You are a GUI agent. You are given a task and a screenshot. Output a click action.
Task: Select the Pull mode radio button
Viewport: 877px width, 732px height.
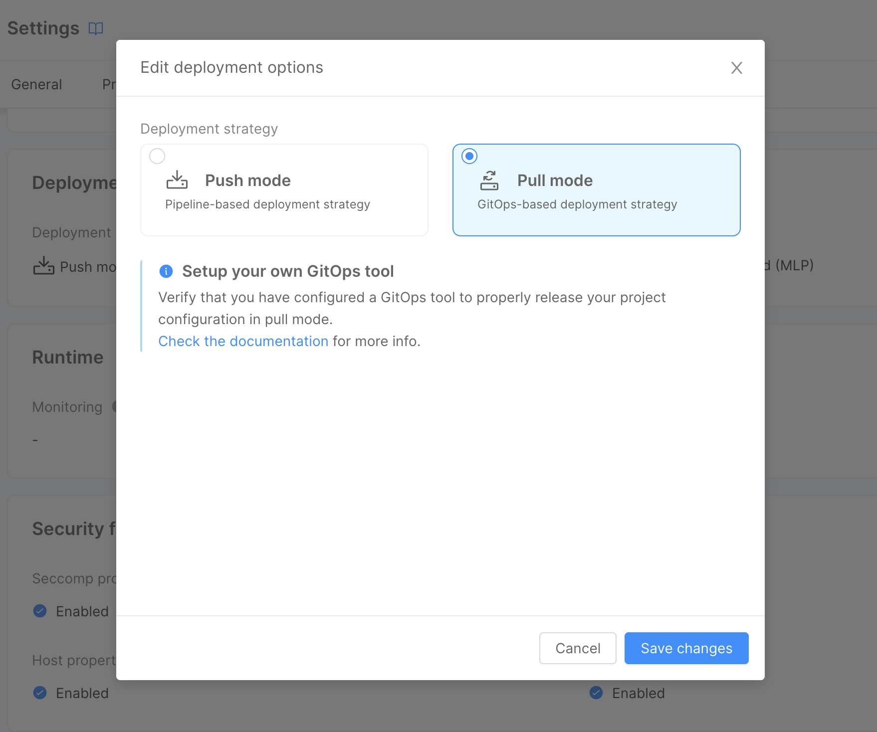click(469, 156)
